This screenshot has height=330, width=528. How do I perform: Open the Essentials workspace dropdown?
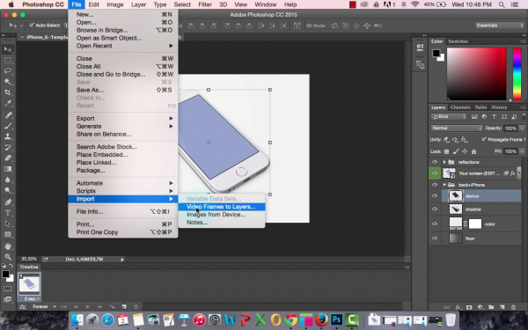(500, 26)
